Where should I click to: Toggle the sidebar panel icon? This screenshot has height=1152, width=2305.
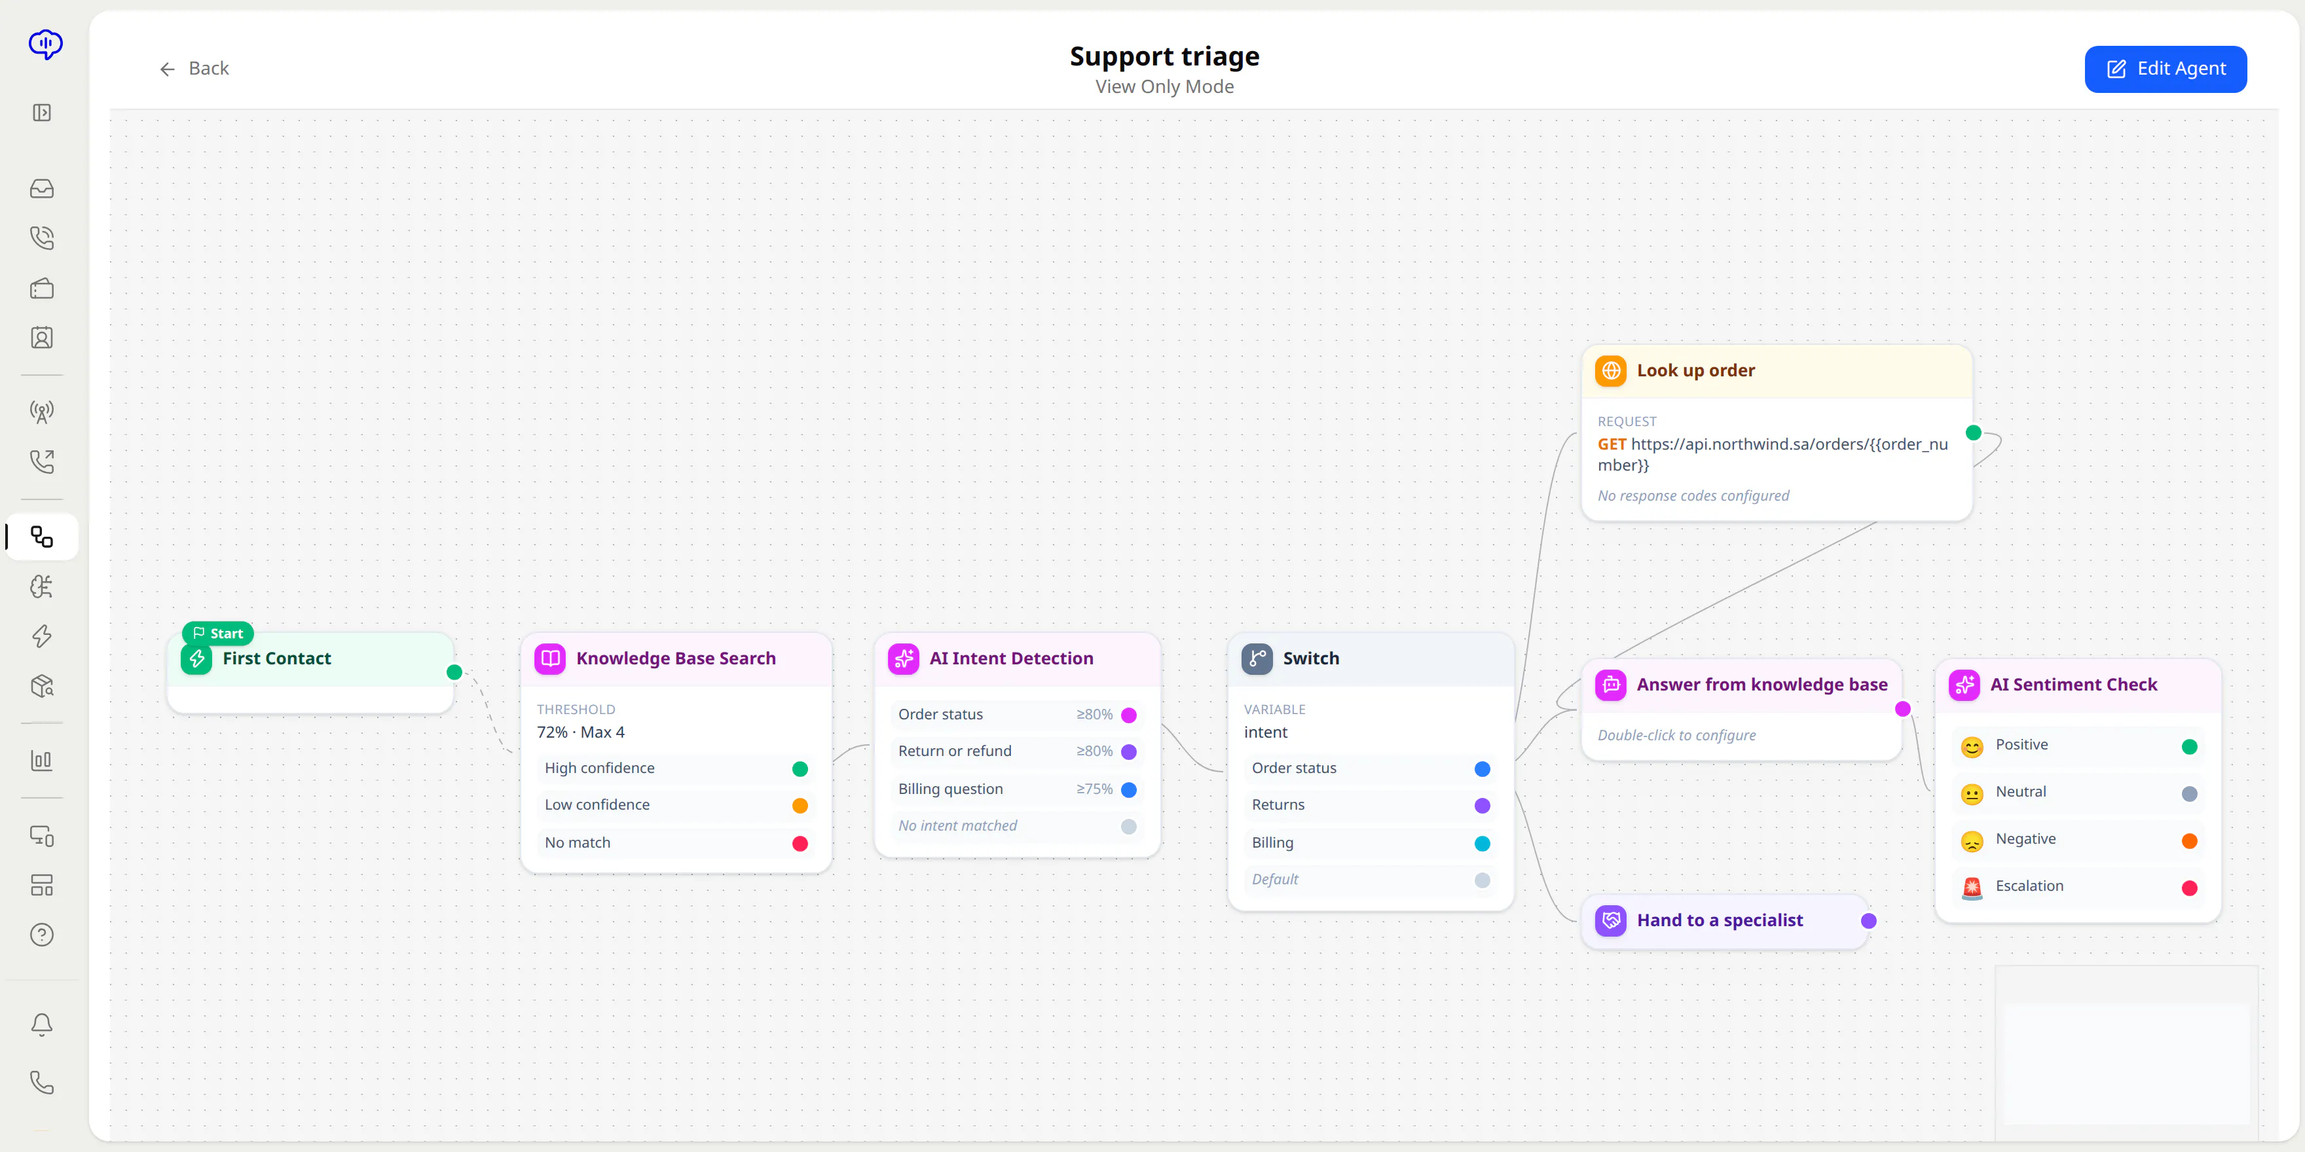[42, 113]
